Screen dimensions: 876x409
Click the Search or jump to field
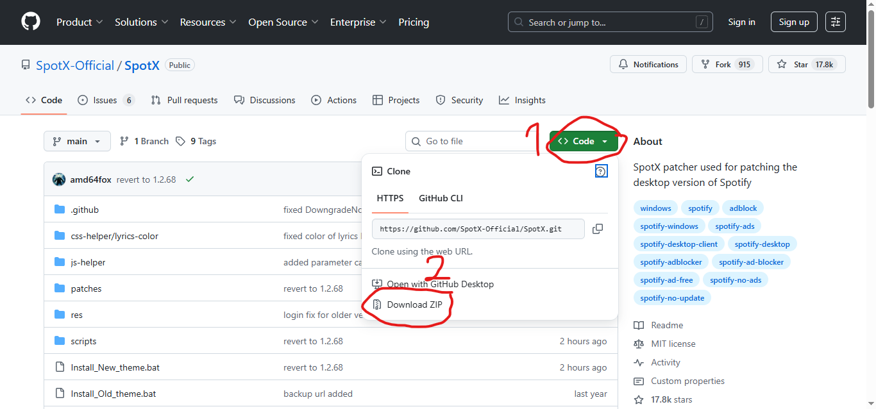(611, 22)
